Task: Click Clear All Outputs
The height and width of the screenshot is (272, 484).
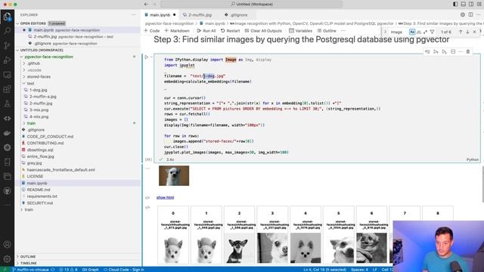Action: [x=263, y=31]
